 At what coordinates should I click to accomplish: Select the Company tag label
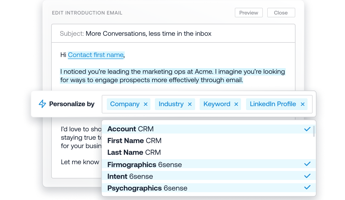click(x=125, y=104)
